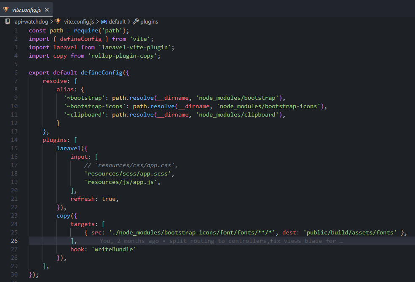Click the default symbol icon in the breadcrumb
The height and width of the screenshot is (282, 415).
click(104, 21)
